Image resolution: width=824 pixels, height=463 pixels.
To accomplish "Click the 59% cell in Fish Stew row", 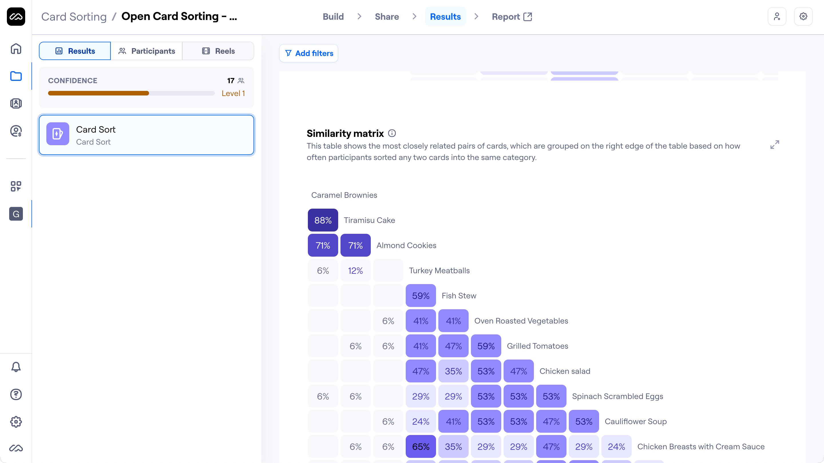I will tap(421, 296).
